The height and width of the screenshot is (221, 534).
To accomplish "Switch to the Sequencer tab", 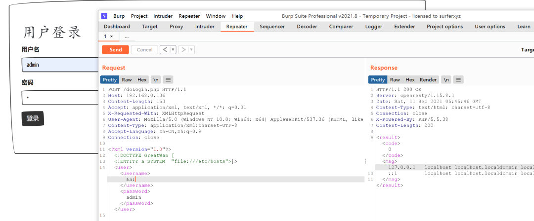I will [272, 27].
